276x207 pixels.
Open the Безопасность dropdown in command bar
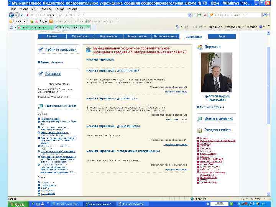[x=234, y=27]
